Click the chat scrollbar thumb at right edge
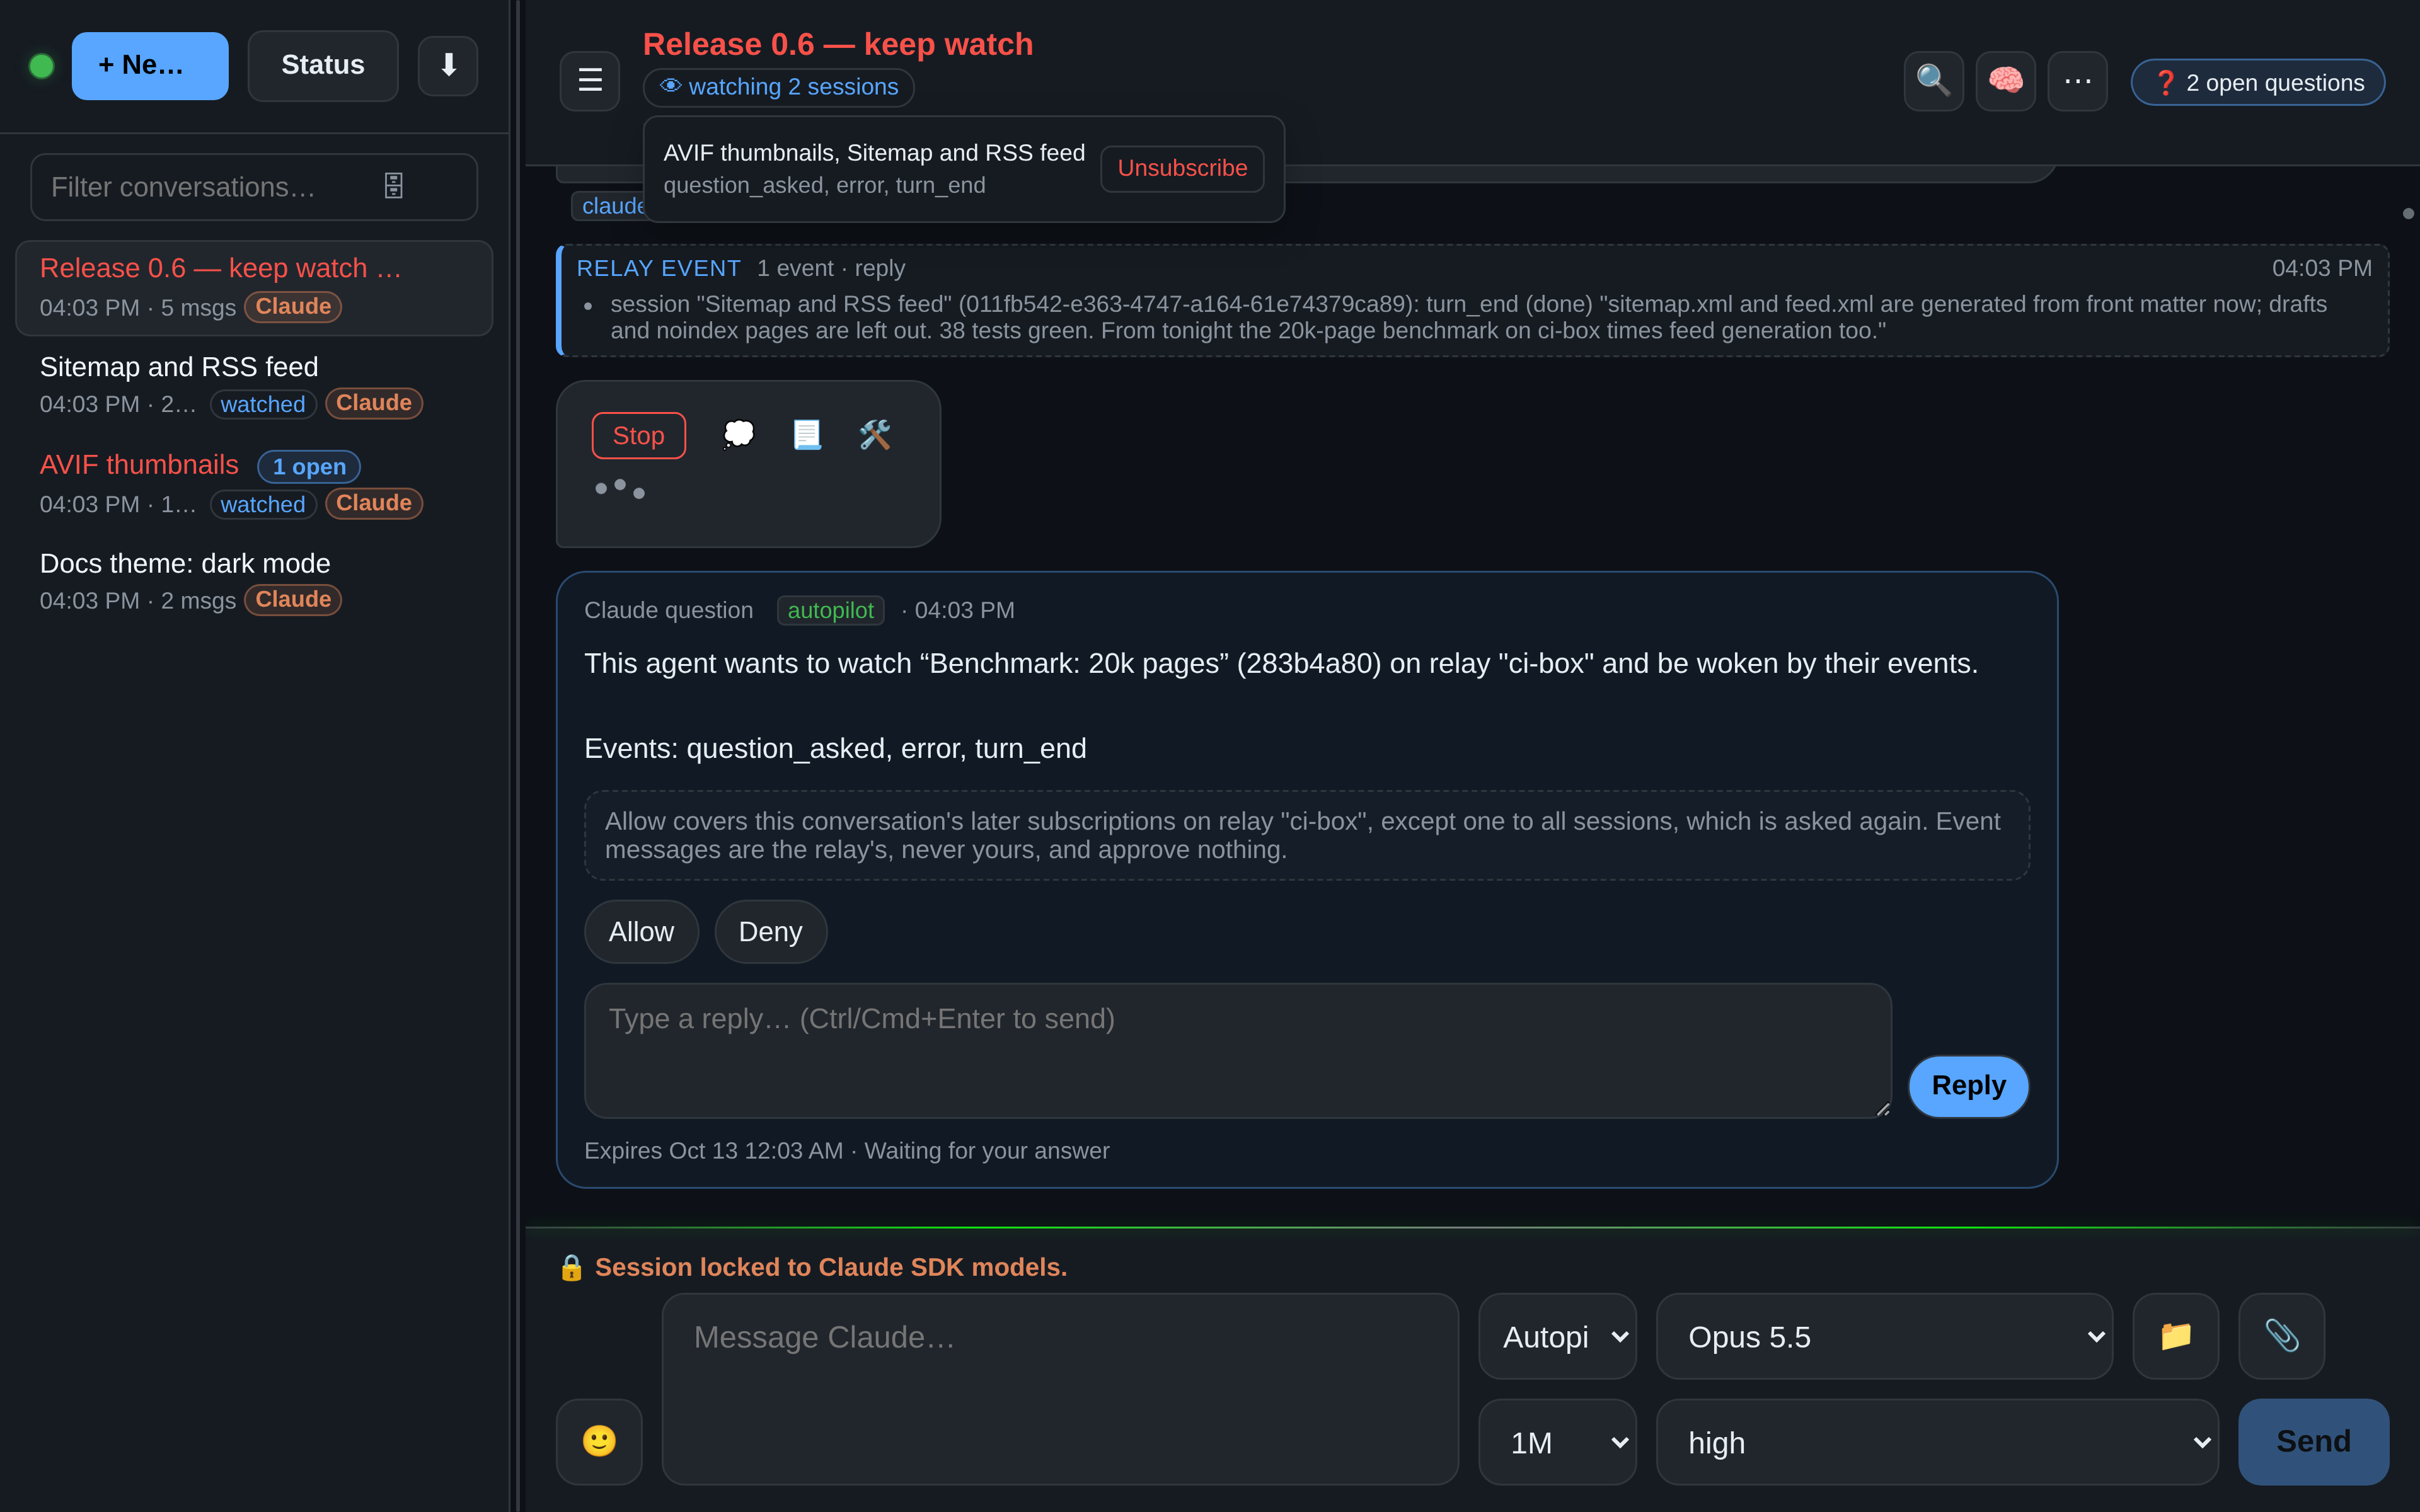The height and width of the screenshot is (1512, 2420). click(x=2407, y=213)
